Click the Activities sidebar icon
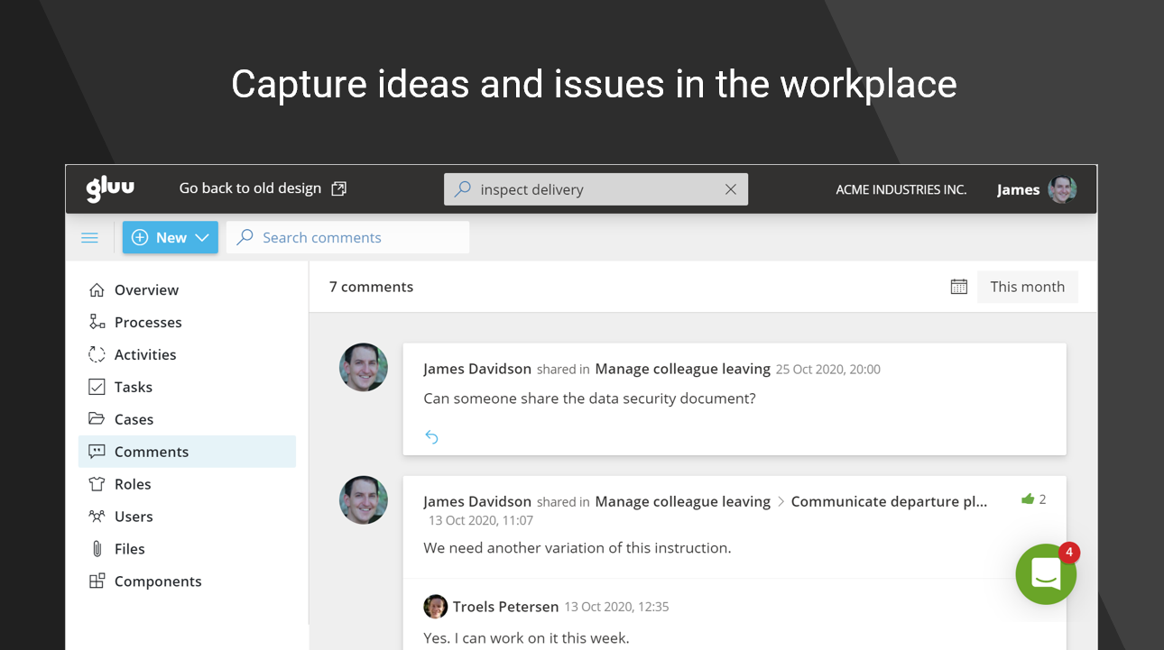The height and width of the screenshot is (650, 1164). (97, 355)
